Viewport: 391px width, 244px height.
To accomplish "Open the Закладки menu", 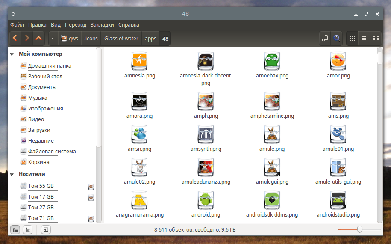I will tap(102, 25).
